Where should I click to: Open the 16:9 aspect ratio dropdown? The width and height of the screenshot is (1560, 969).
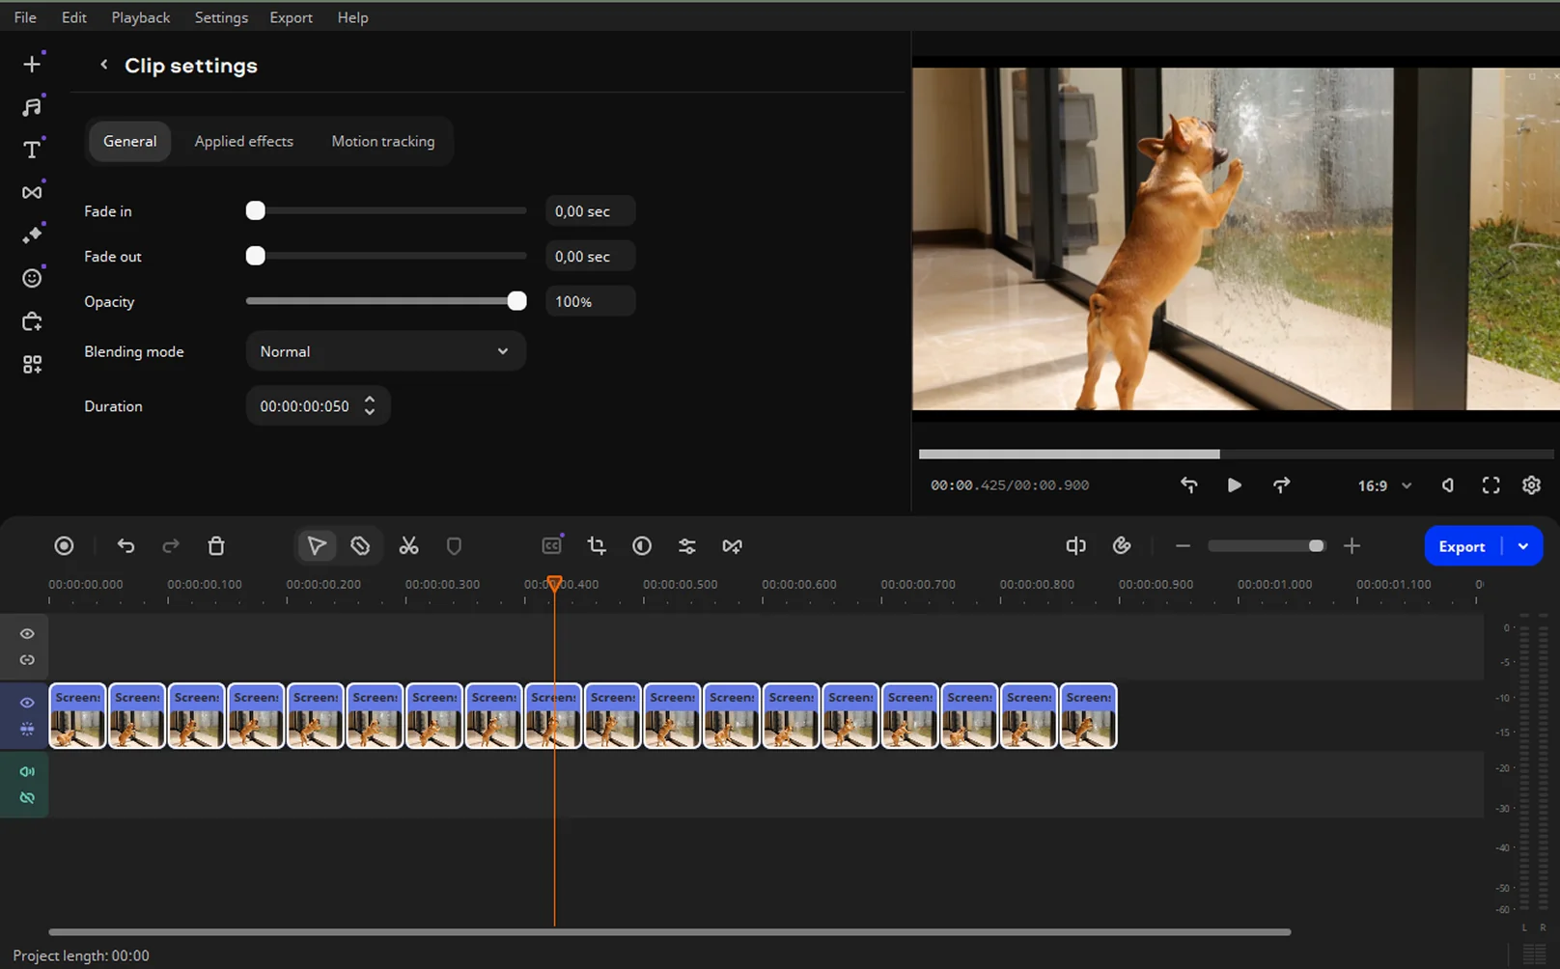coord(1384,485)
